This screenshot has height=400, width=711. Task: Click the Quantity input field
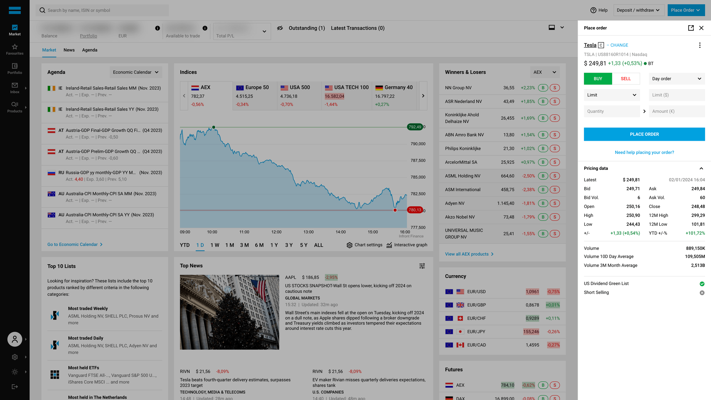pyautogui.click(x=612, y=111)
